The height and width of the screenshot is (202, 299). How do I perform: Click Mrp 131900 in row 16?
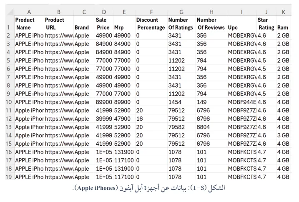point(124,152)
